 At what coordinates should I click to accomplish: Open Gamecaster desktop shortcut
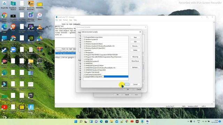click(31, 27)
